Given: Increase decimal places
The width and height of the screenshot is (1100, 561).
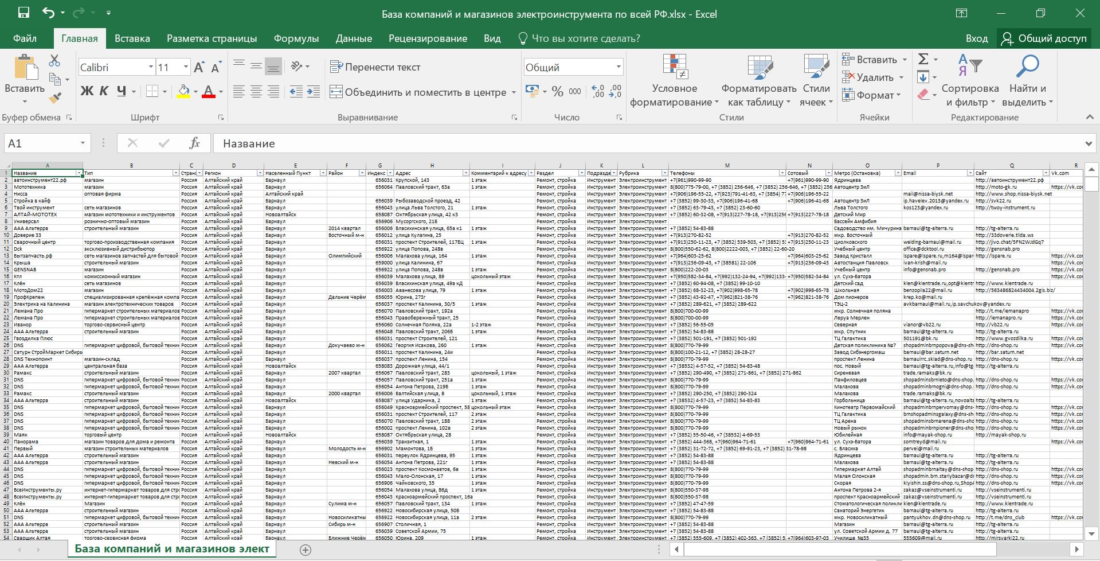Looking at the screenshot, I should (598, 91).
